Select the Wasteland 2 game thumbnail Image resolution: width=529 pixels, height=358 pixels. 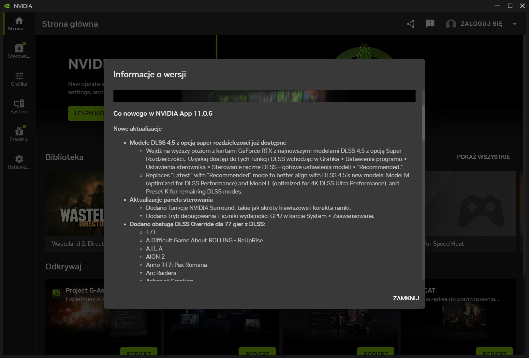pyautogui.click(x=74, y=204)
